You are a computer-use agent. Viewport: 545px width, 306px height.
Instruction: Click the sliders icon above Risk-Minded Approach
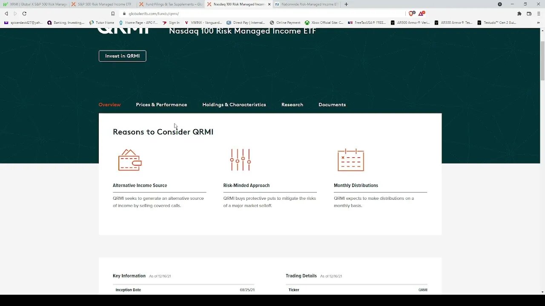[241, 160]
